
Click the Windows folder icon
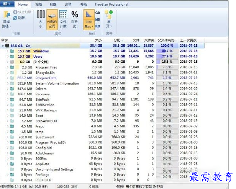point(12,51)
